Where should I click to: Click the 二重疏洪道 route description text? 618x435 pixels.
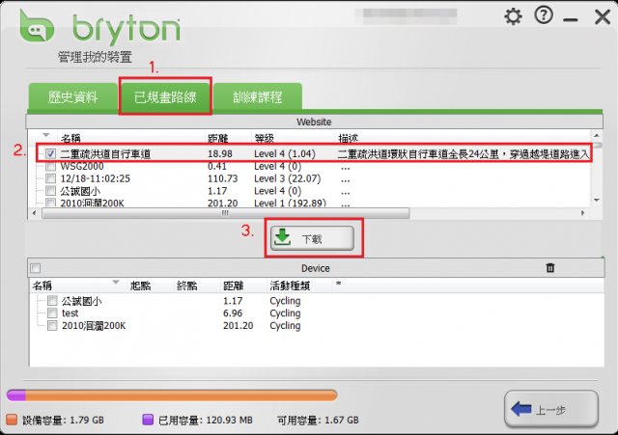pos(463,154)
